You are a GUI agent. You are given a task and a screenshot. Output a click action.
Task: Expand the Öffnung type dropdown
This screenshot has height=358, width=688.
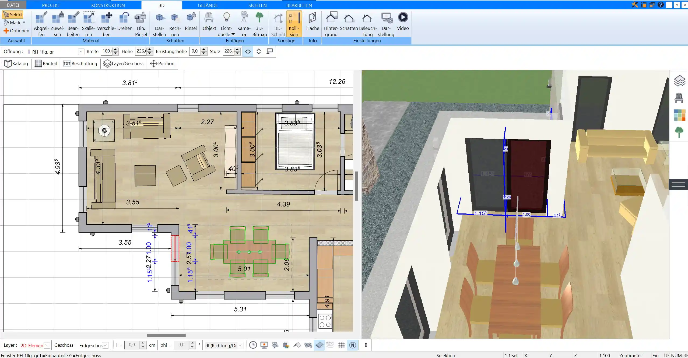[x=81, y=51]
